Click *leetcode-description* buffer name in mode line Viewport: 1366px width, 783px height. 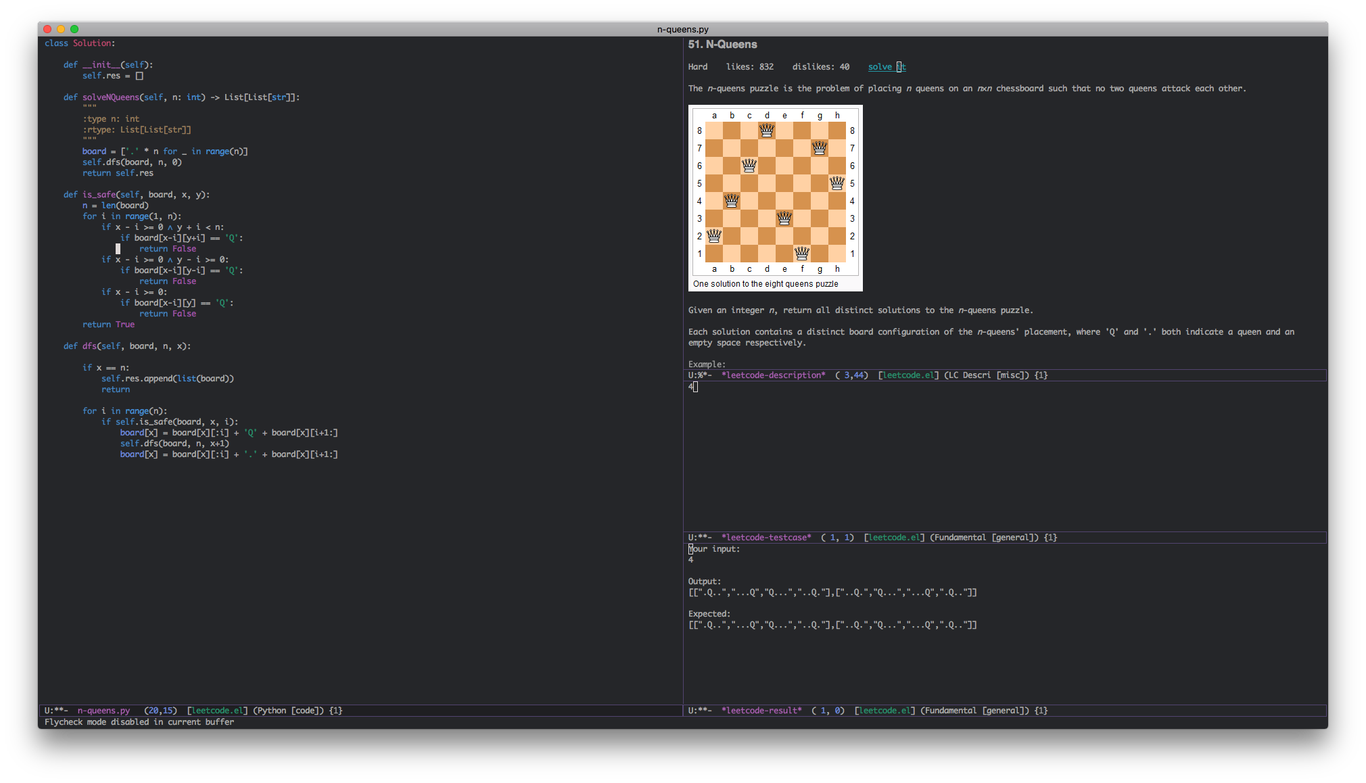click(773, 375)
